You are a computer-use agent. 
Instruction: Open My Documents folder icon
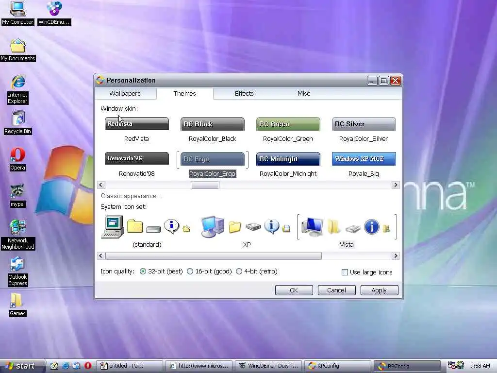[x=17, y=50]
